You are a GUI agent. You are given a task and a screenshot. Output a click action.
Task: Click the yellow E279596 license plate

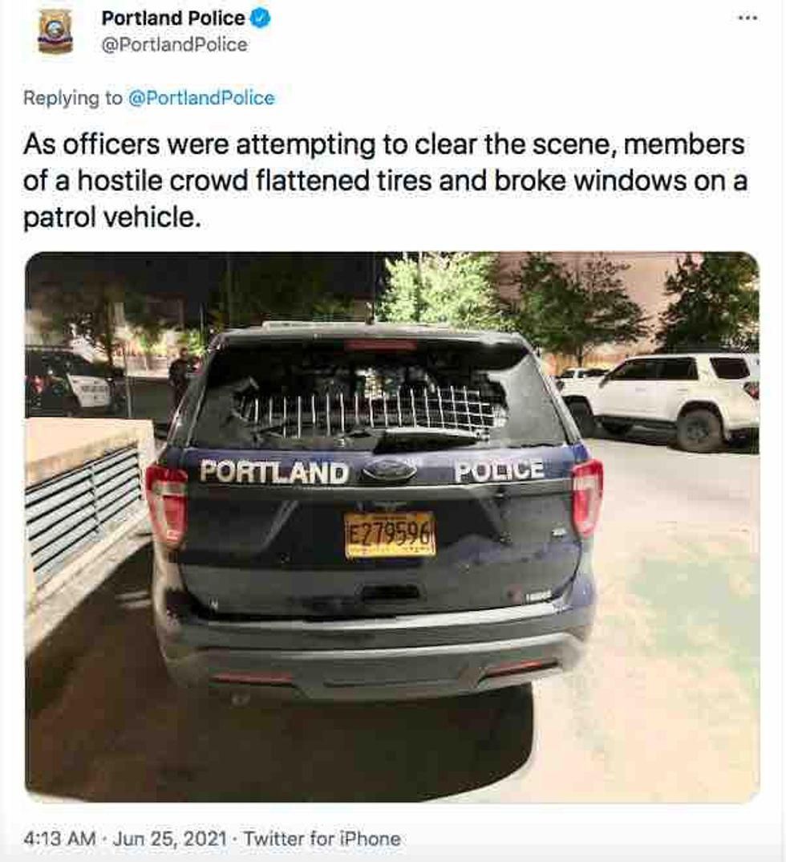pyautogui.click(x=390, y=534)
